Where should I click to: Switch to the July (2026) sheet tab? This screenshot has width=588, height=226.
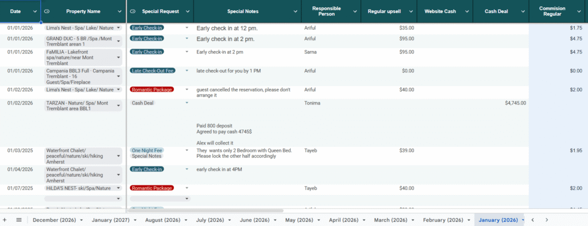pos(210,220)
